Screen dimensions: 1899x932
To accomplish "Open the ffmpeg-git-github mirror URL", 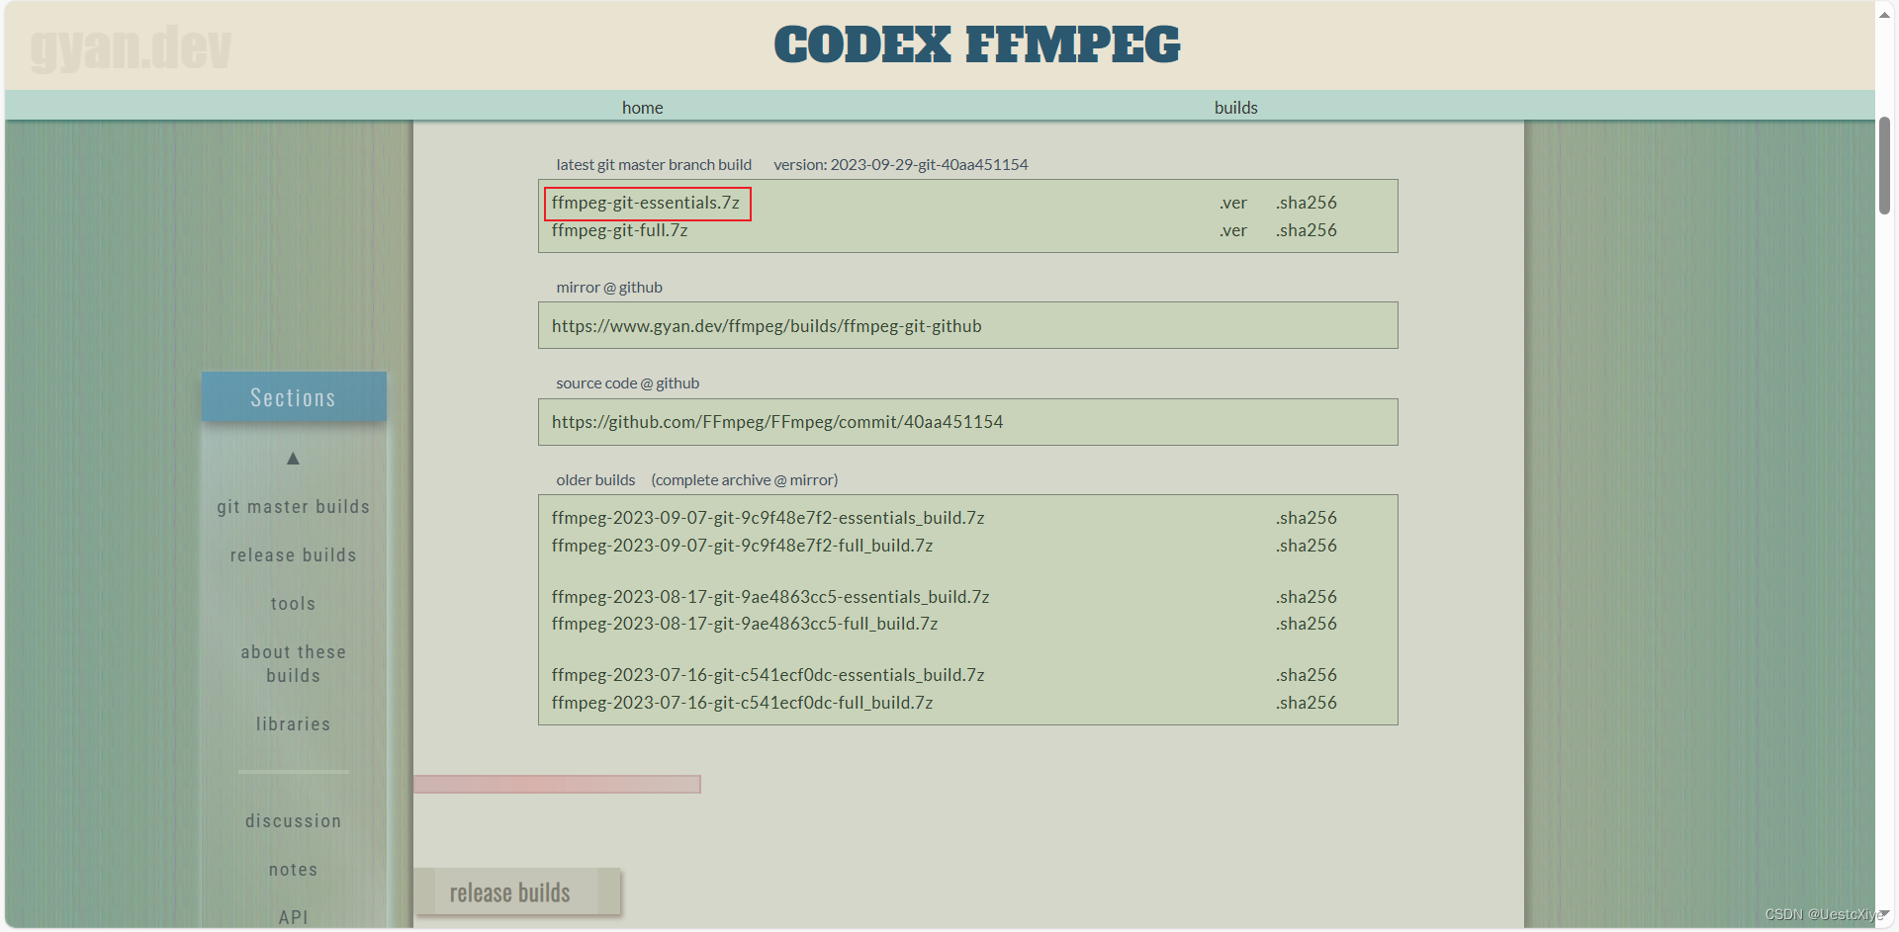I will pyautogui.click(x=767, y=326).
